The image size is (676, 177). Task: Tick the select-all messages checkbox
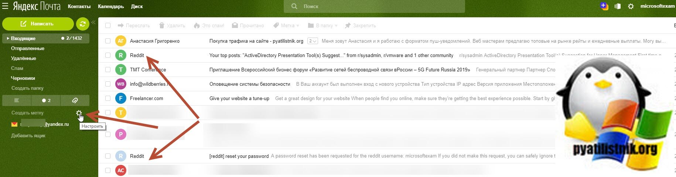[108, 25]
